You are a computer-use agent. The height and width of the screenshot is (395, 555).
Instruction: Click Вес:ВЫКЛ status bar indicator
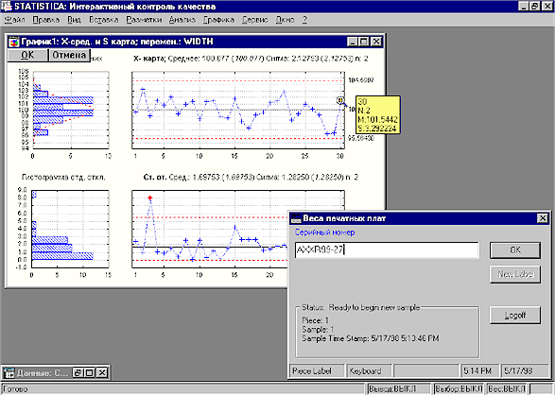(x=507, y=389)
